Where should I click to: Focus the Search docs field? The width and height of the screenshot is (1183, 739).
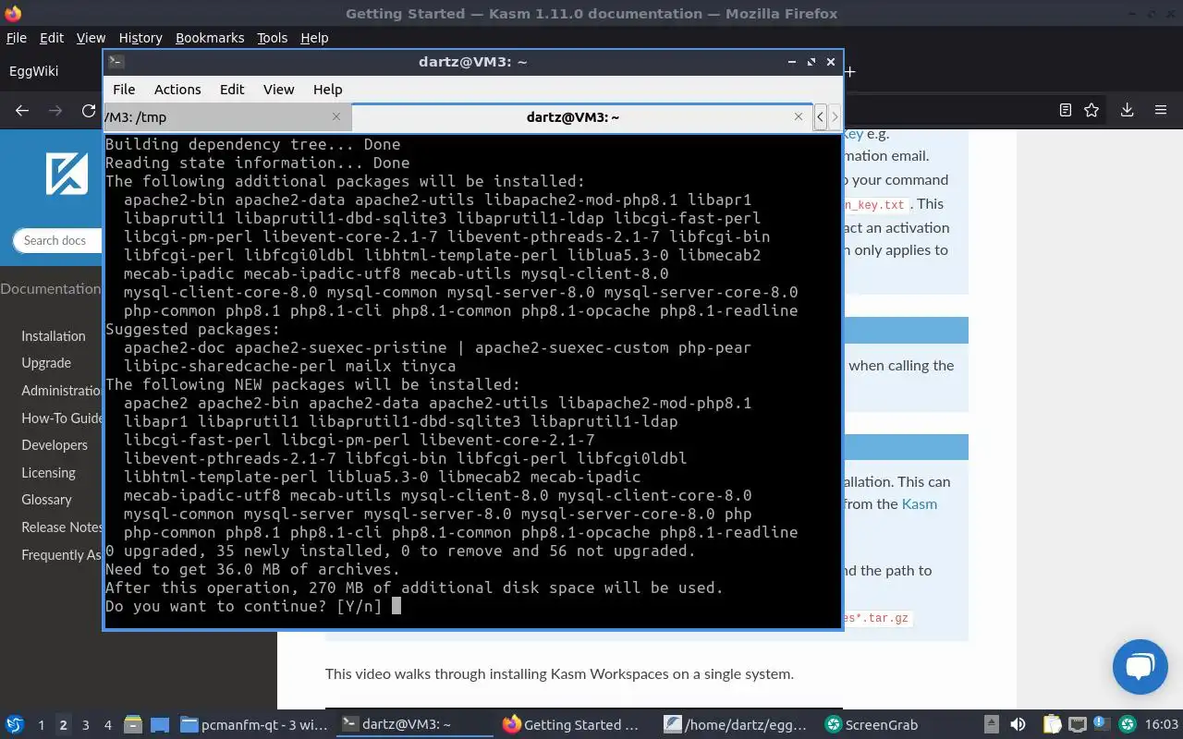(x=56, y=240)
